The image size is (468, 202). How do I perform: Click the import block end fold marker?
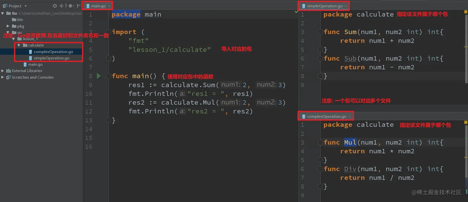pyautogui.click(x=109, y=58)
